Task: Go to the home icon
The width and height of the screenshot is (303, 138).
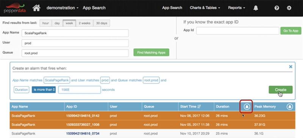Action: click(36, 8)
